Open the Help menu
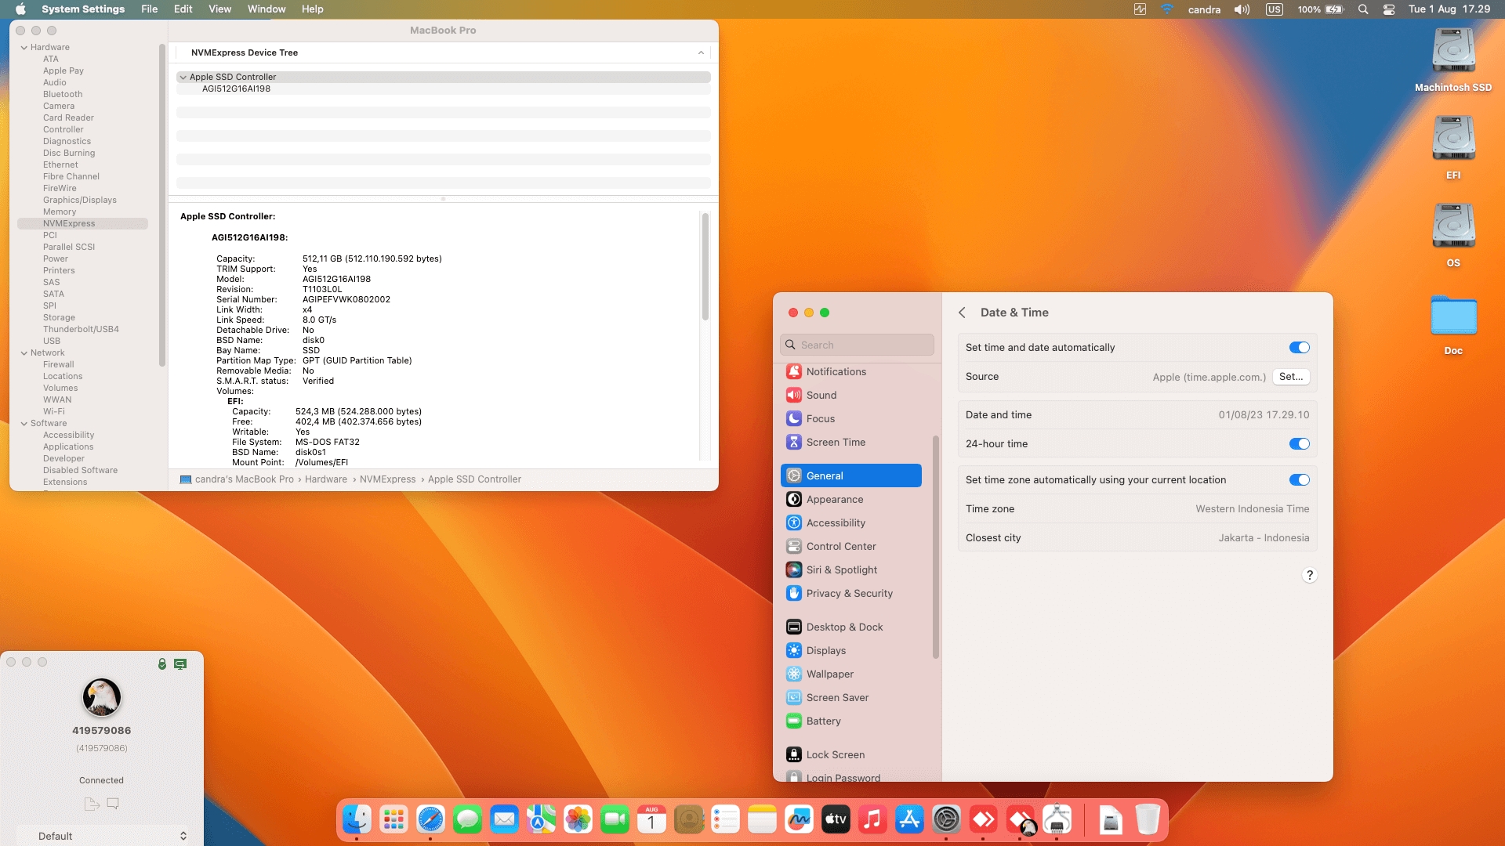 coord(312,9)
